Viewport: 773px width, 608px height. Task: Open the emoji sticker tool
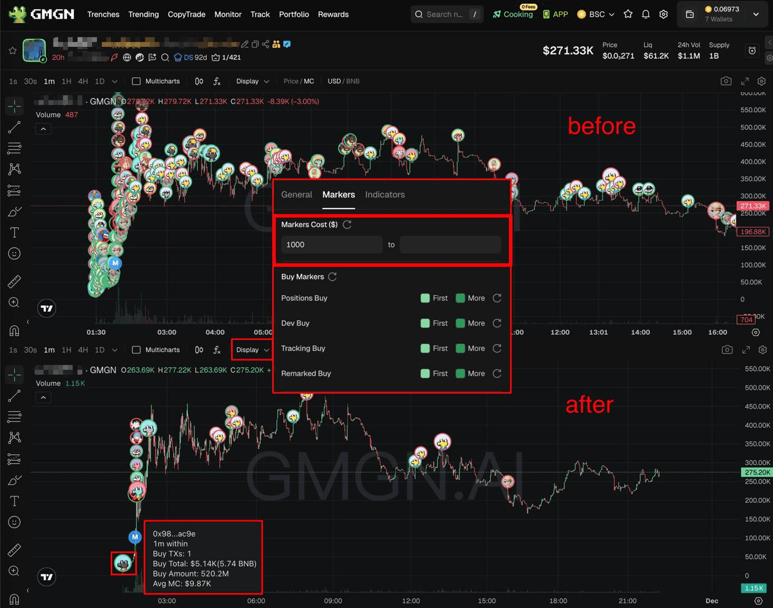(14, 253)
